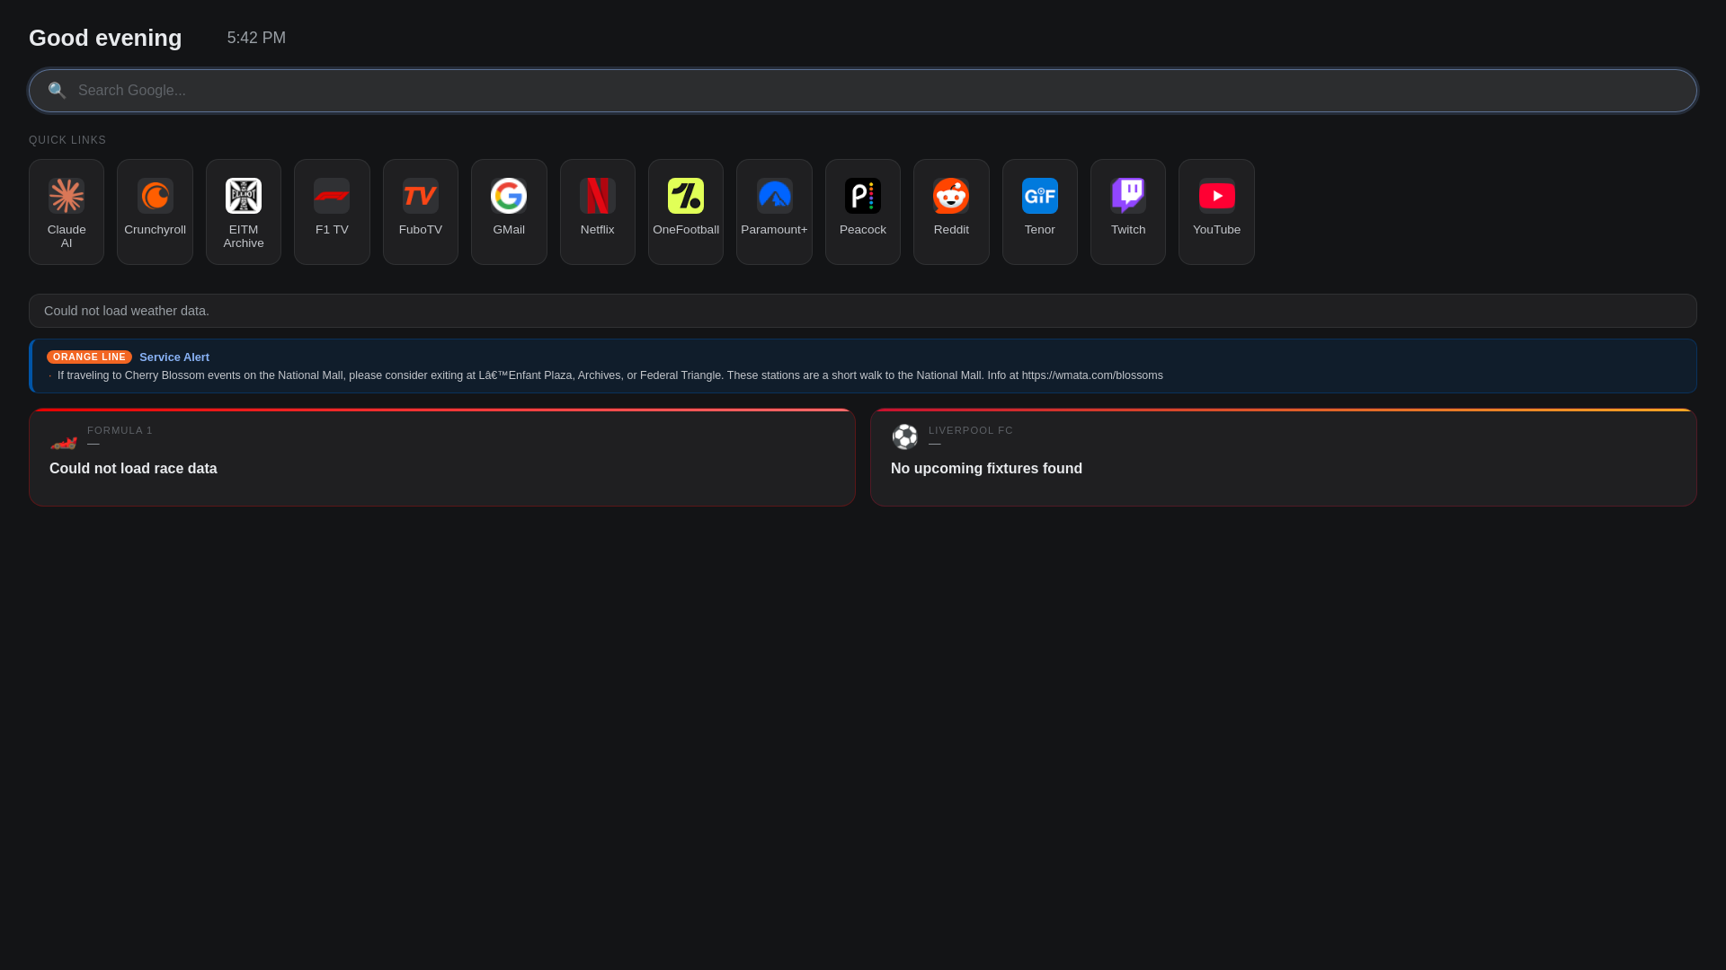Click the FORMULA 1 card label

120,430
